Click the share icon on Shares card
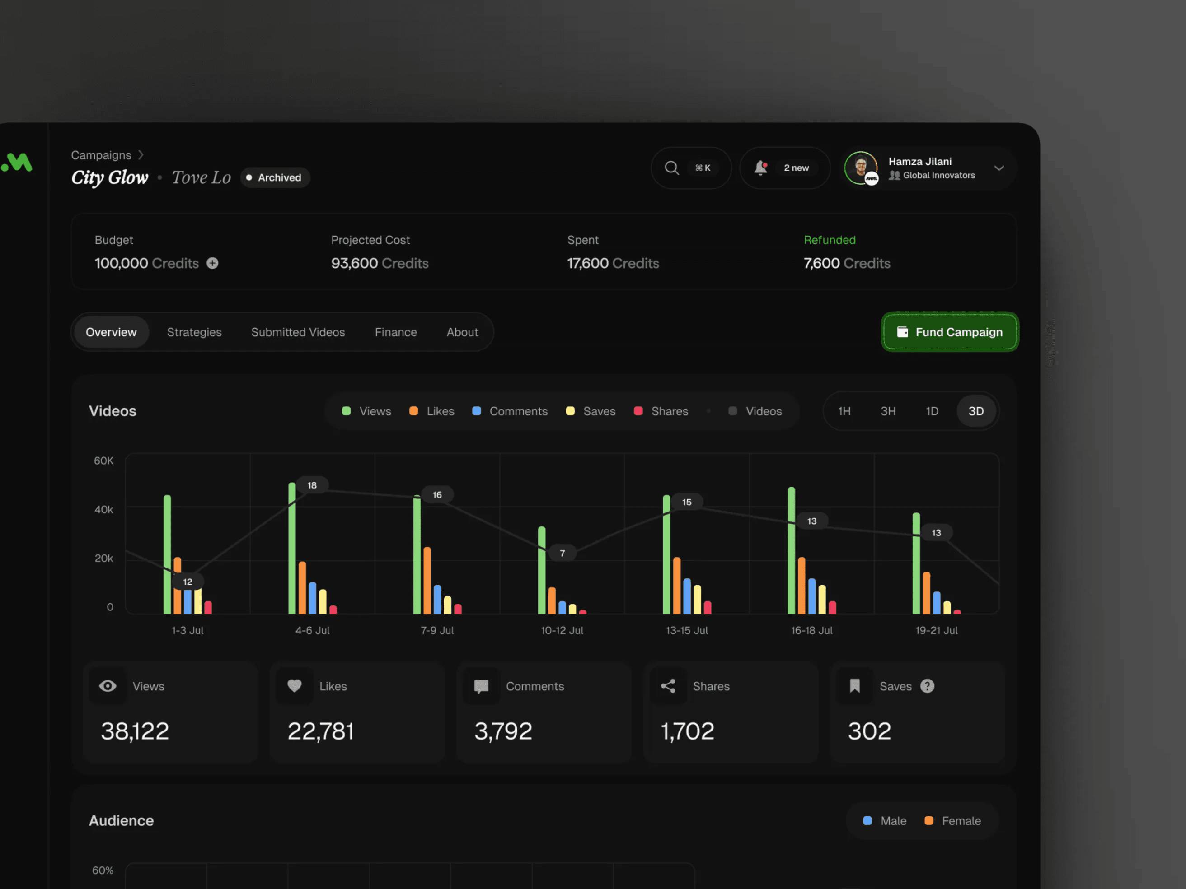1186x889 pixels. tap(668, 686)
